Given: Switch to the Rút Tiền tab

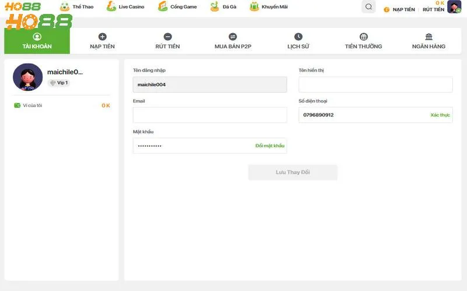Looking at the screenshot, I should tap(168, 41).
